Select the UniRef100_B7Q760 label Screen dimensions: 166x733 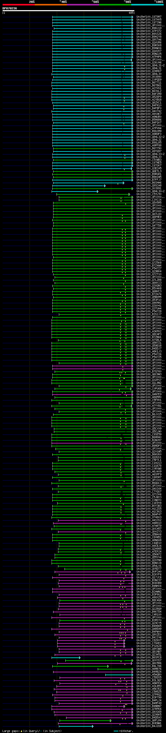149,371
